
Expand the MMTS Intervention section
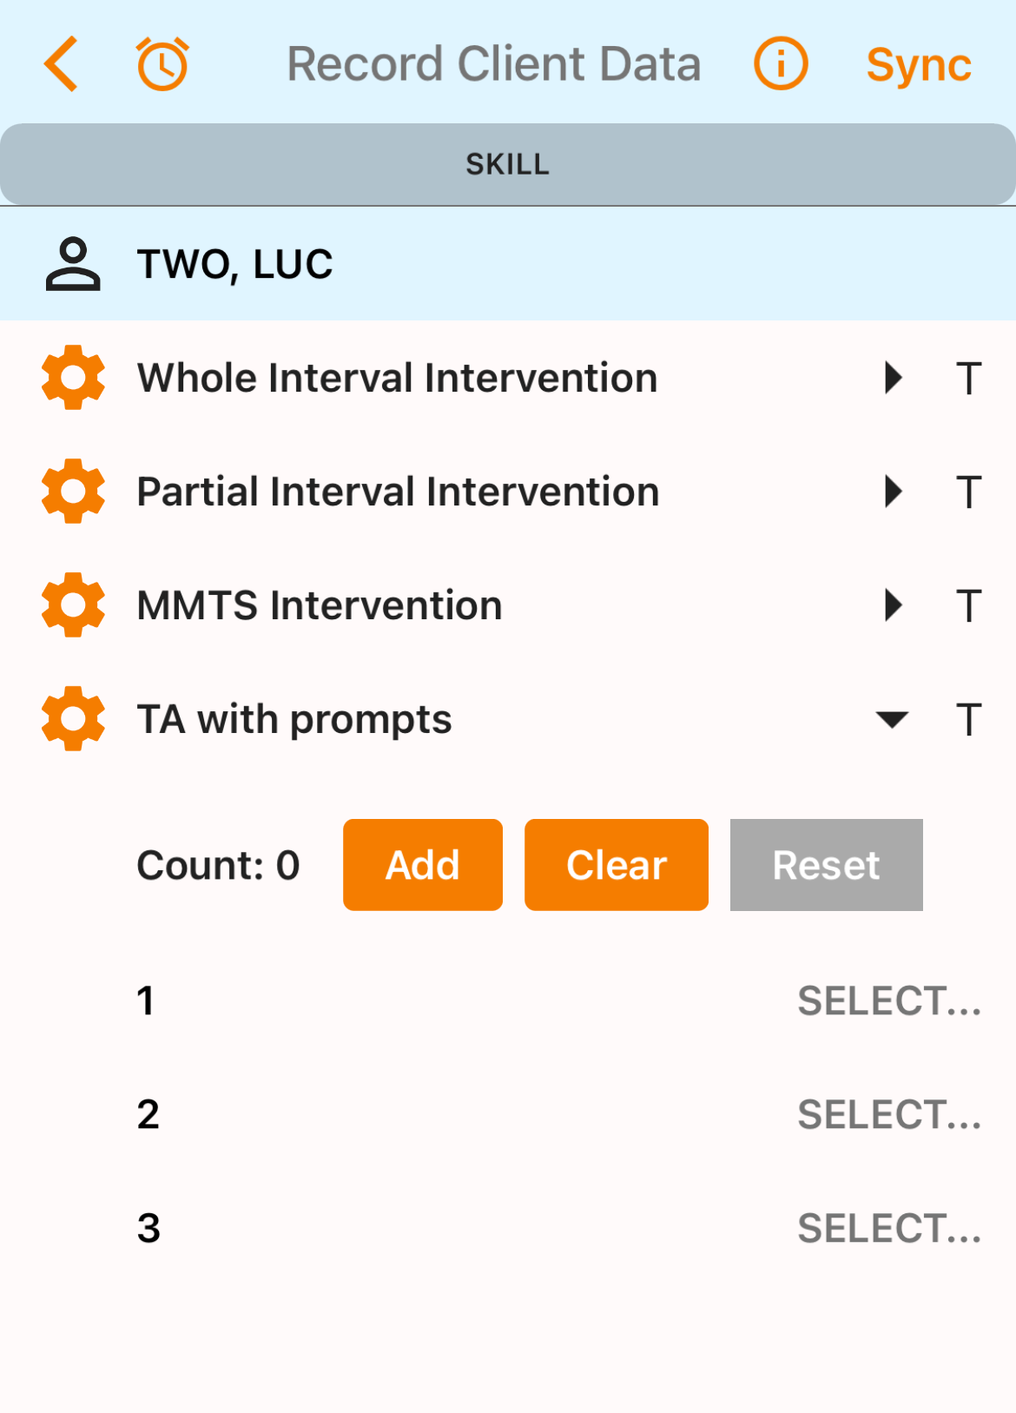(x=893, y=605)
